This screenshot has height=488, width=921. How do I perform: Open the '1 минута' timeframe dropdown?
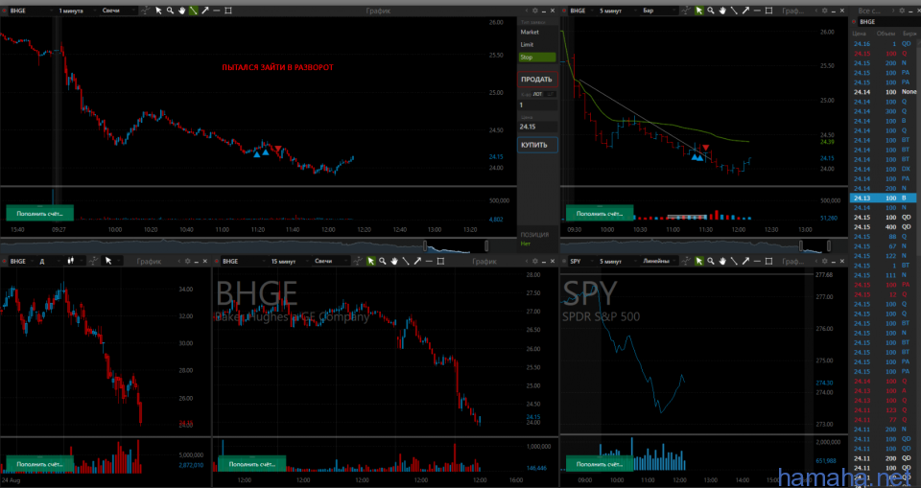pos(77,11)
